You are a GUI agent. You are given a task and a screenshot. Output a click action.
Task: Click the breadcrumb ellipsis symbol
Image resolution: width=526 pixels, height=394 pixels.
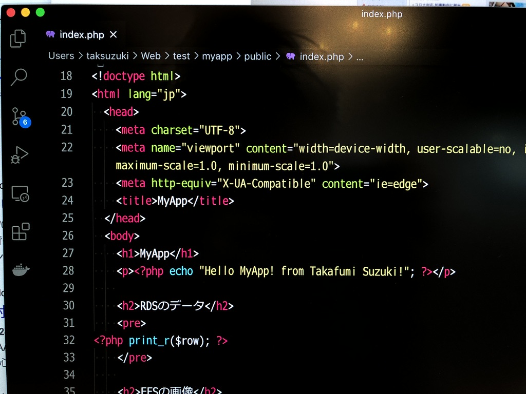(x=360, y=57)
